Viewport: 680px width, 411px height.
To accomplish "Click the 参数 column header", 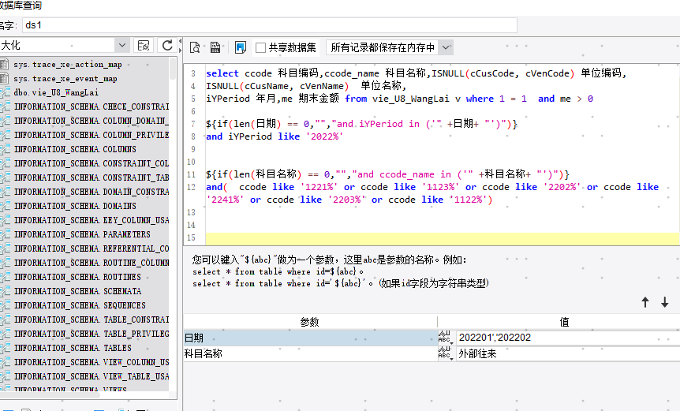I will tap(310, 322).
